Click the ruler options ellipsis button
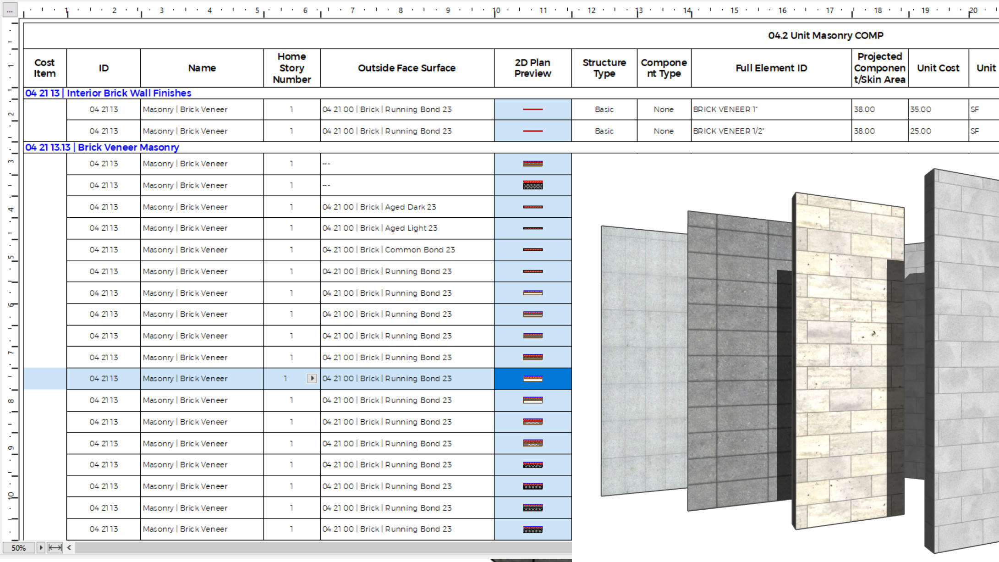Image resolution: width=999 pixels, height=562 pixels. coord(10,10)
